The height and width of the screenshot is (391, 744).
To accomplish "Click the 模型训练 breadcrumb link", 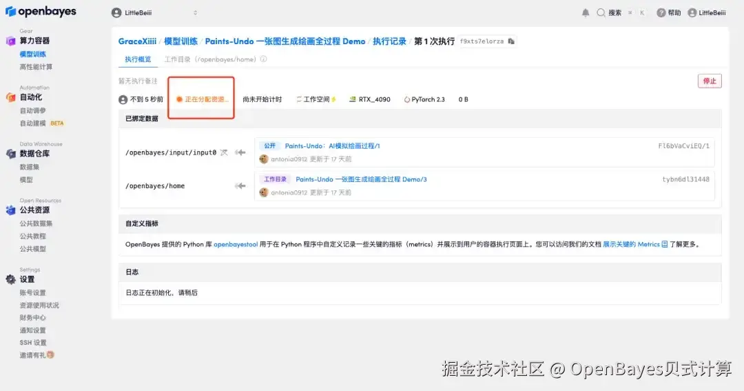I will pyautogui.click(x=180, y=41).
